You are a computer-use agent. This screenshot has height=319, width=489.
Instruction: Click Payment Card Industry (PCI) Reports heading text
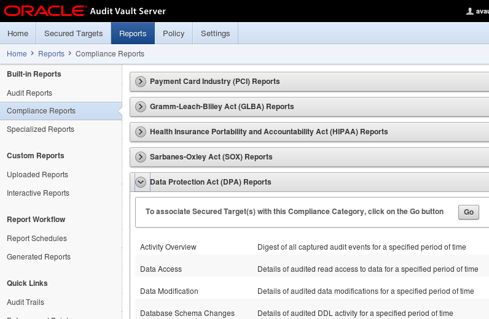tap(215, 82)
